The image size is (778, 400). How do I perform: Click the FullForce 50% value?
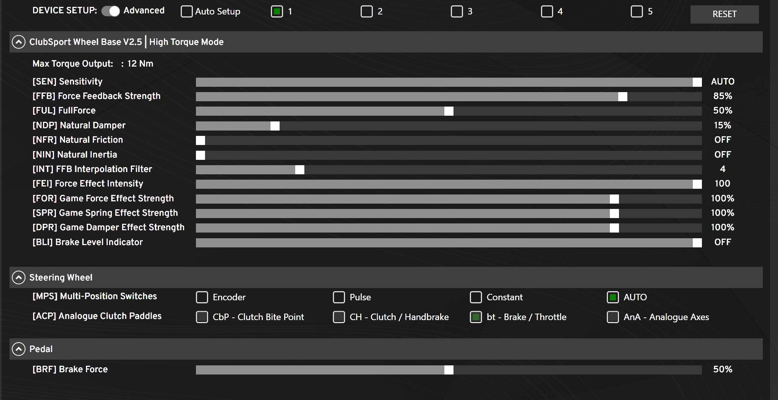tap(722, 110)
